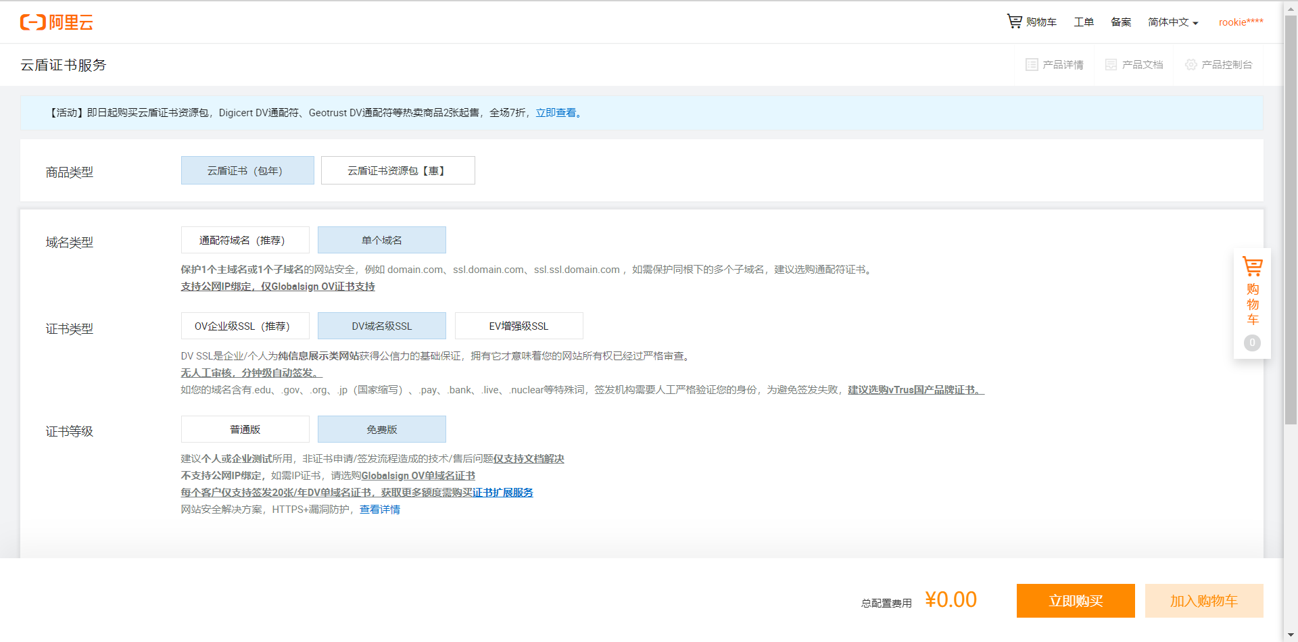Open 工单 in the top menu
This screenshot has height=642, width=1298.
[1084, 22]
